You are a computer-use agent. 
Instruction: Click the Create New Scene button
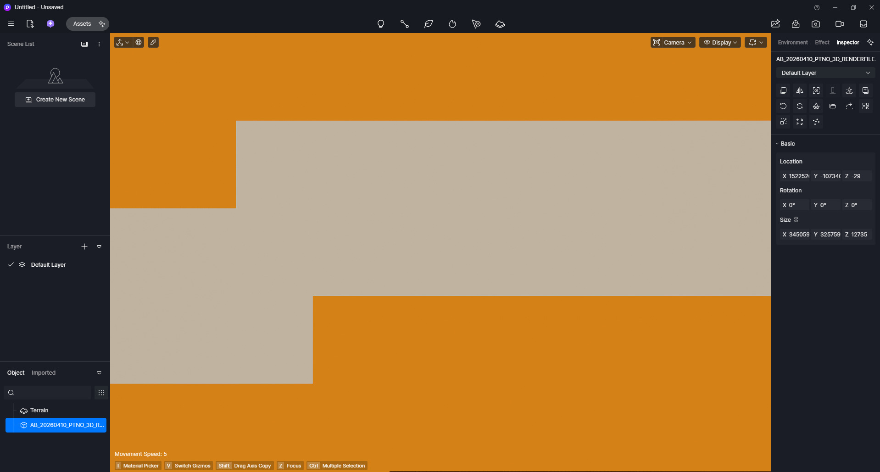click(x=55, y=100)
